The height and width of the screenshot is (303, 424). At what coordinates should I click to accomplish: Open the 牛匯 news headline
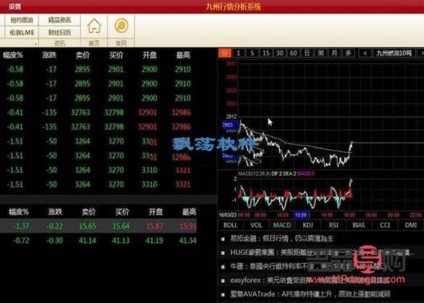tap(308, 267)
